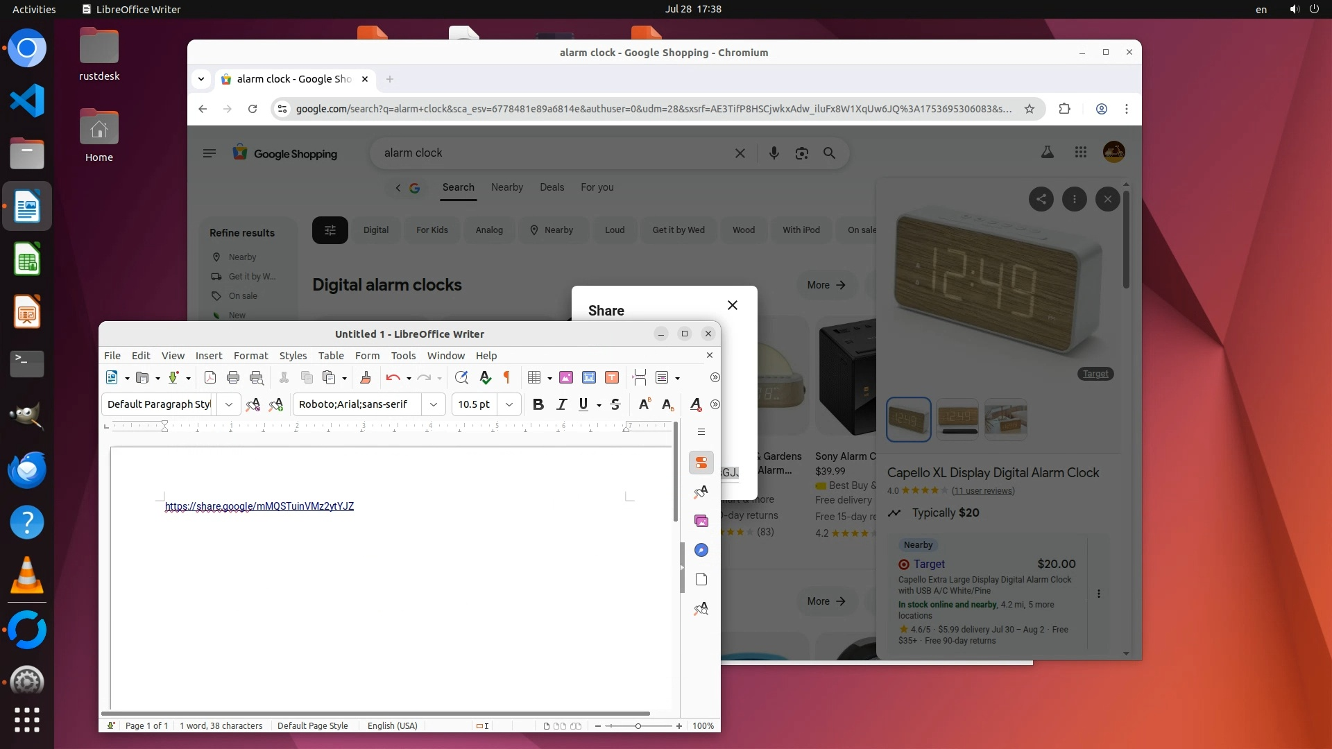This screenshot has height=749, width=1332.
Task: Apply Strikethrough formatting
Action: click(x=615, y=404)
